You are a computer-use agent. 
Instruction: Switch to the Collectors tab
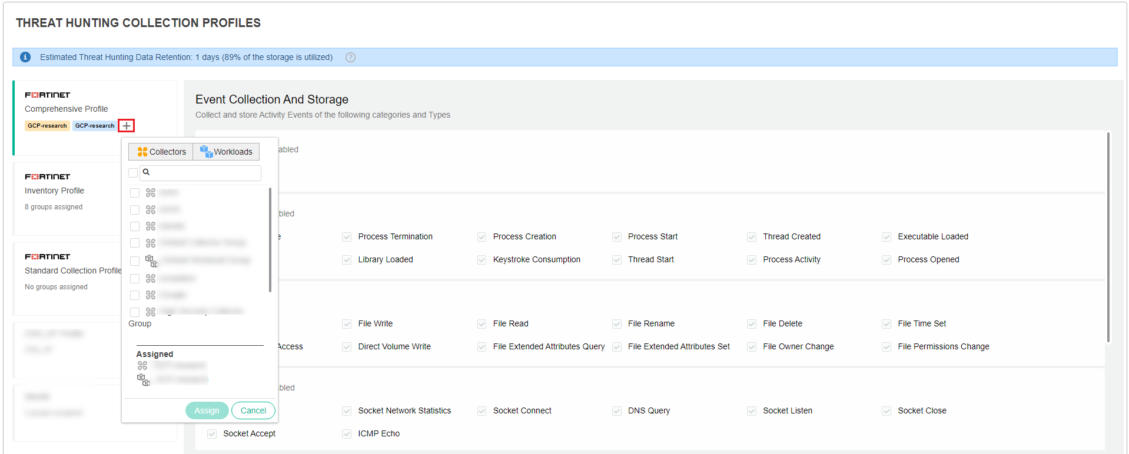click(x=161, y=152)
